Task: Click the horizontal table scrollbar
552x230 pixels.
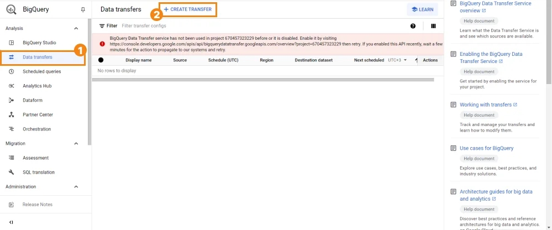Action: (263, 80)
